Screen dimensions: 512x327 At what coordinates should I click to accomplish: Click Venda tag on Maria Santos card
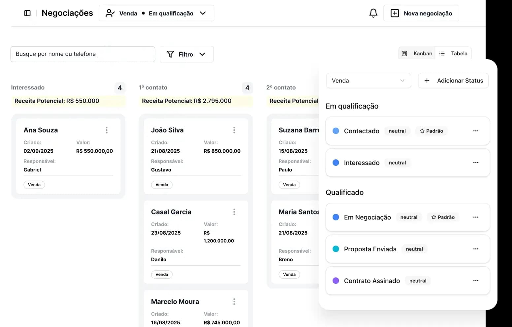click(289, 274)
